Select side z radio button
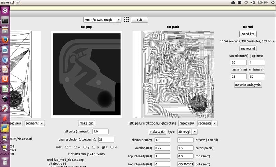The width and height of the screenshot is (276, 167). point(103,147)
